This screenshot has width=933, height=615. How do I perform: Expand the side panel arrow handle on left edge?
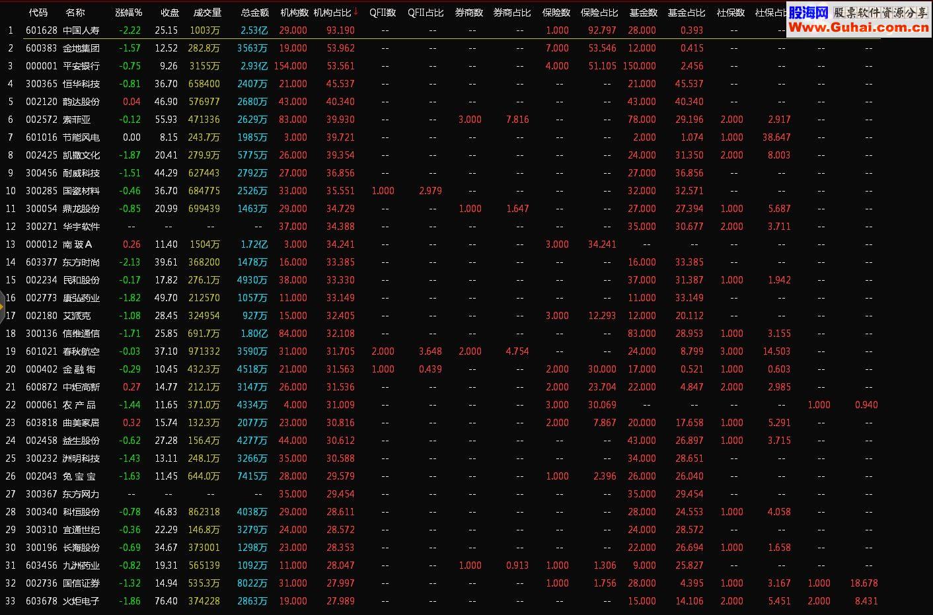coord(2,307)
